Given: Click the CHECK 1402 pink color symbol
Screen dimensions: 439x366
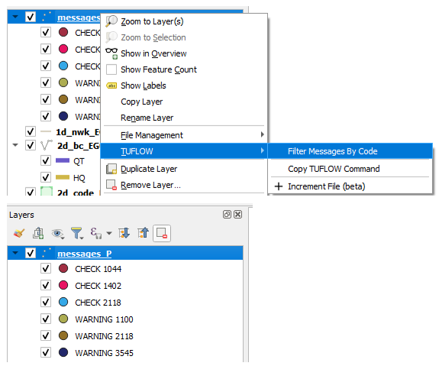Looking at the screenshot, I should (x=63, y=285).
